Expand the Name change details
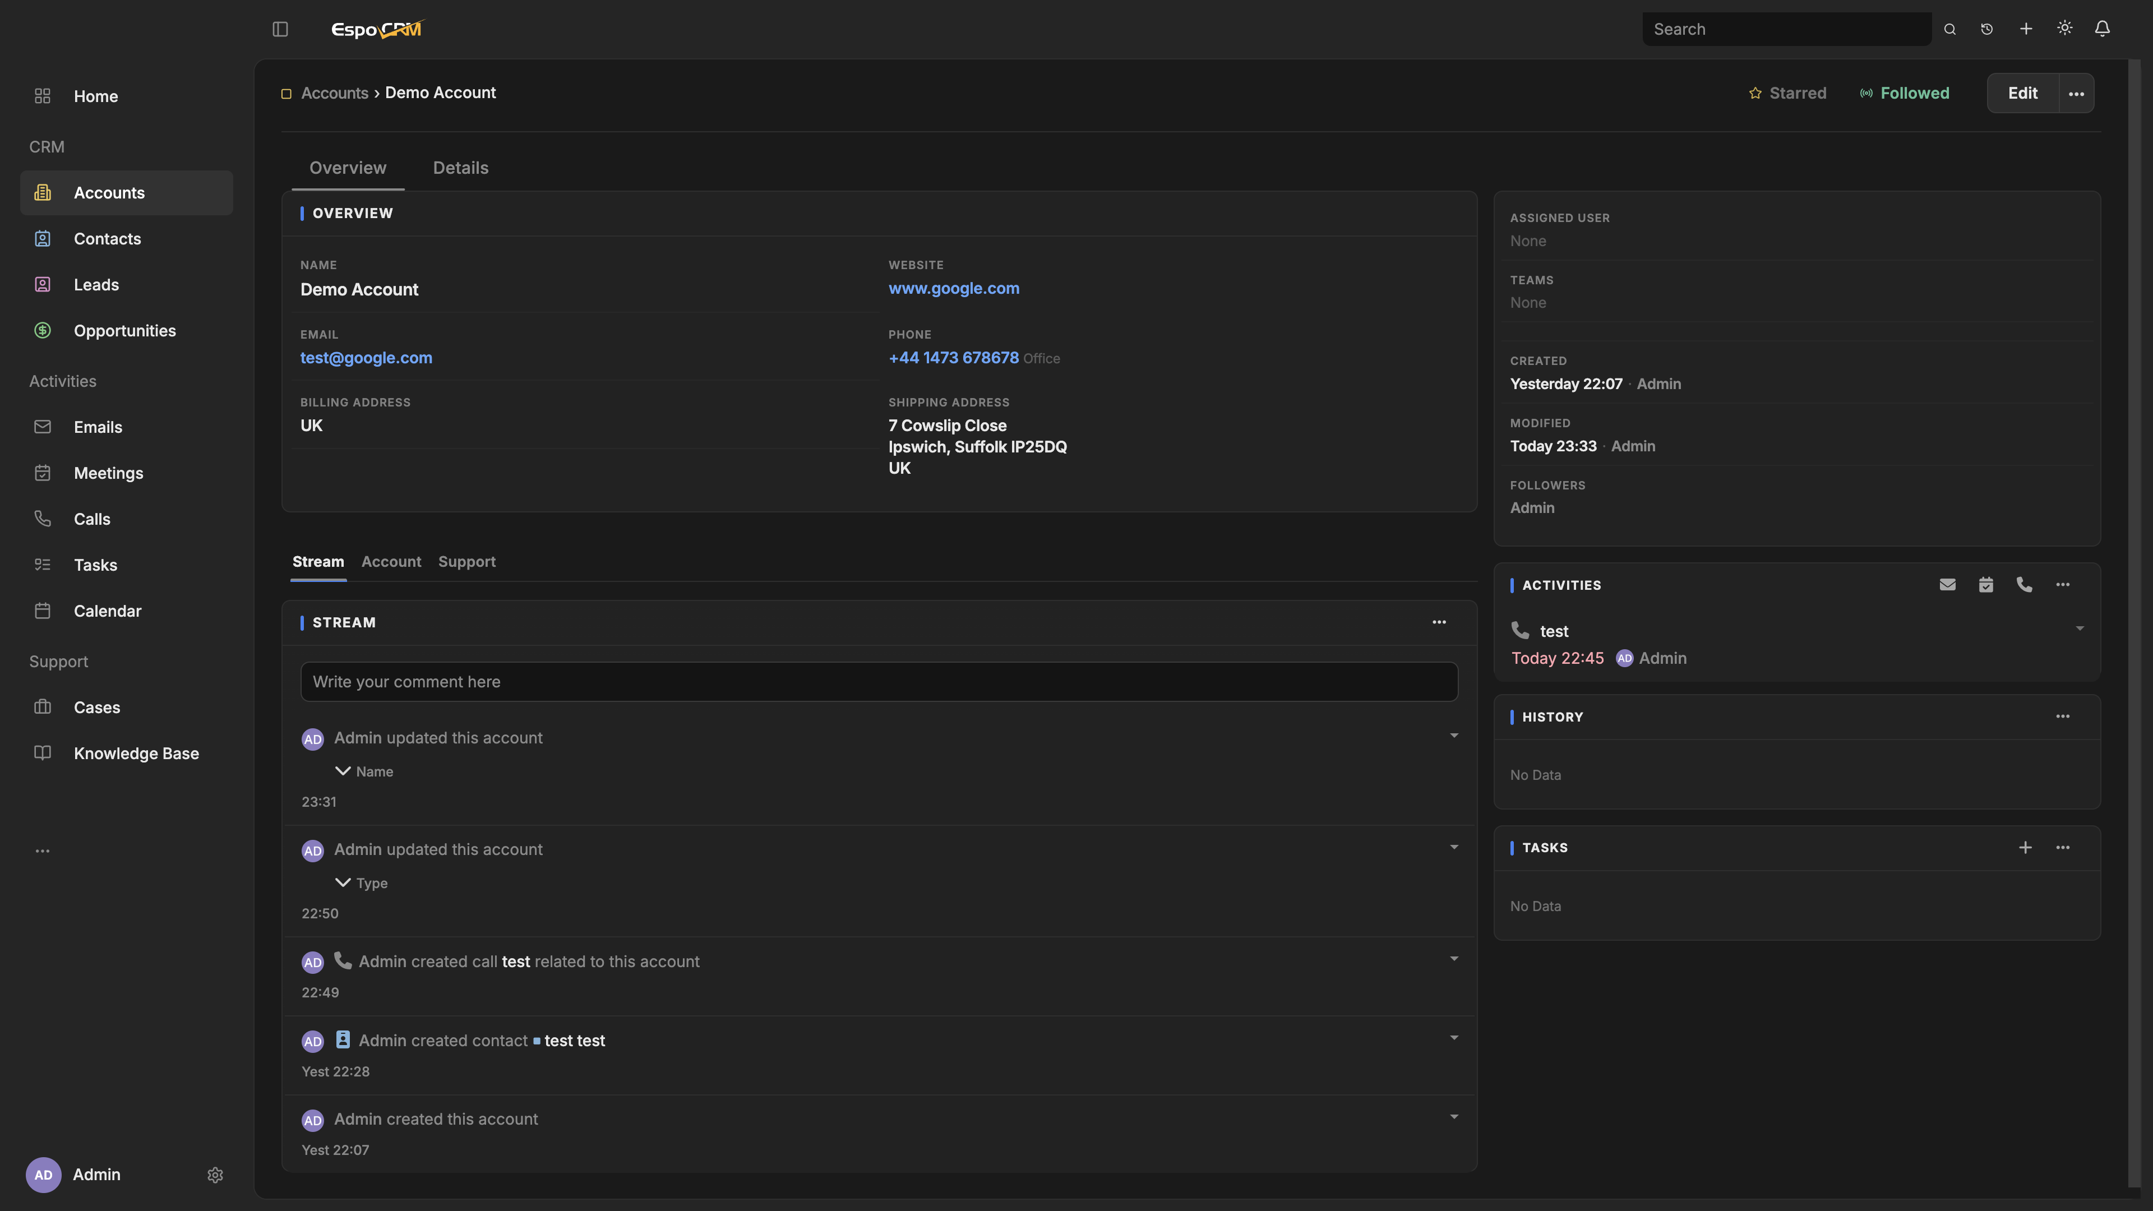 (x=343, y=770)
